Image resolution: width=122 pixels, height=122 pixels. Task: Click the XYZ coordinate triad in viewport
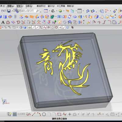[5, 101]
